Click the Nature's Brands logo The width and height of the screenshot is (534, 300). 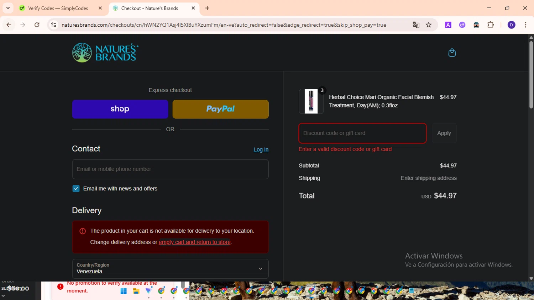click(105, 53)
